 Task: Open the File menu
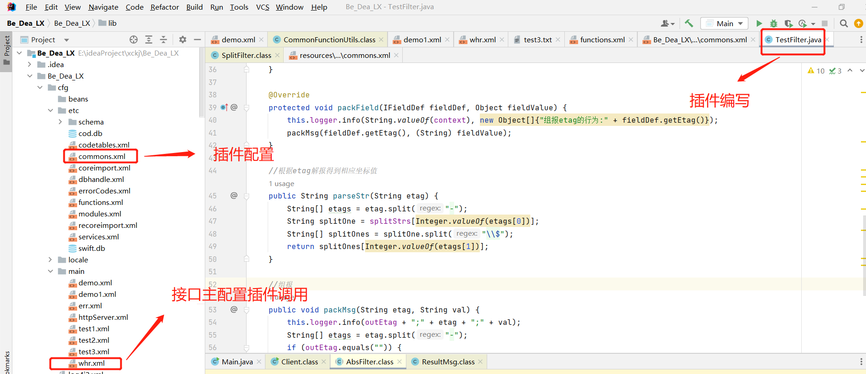point(31,7)
